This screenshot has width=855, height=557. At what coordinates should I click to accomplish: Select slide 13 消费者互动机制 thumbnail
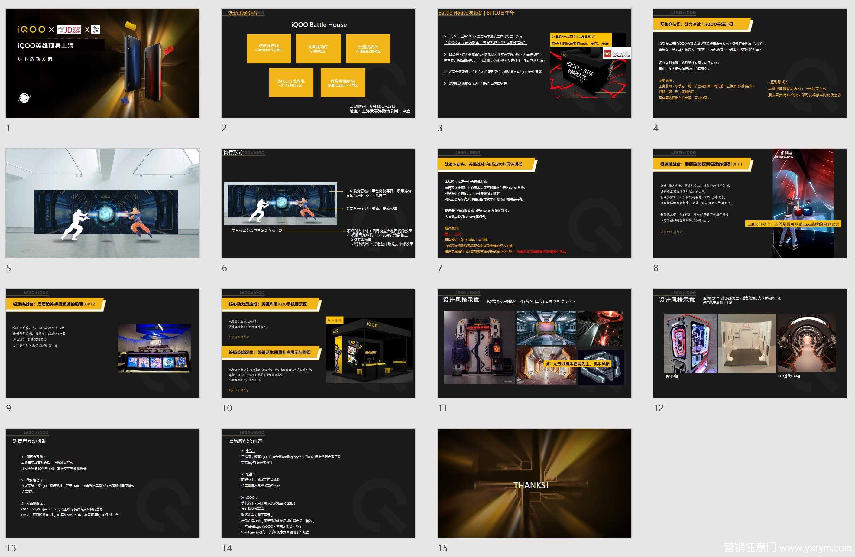coord(103,483)
